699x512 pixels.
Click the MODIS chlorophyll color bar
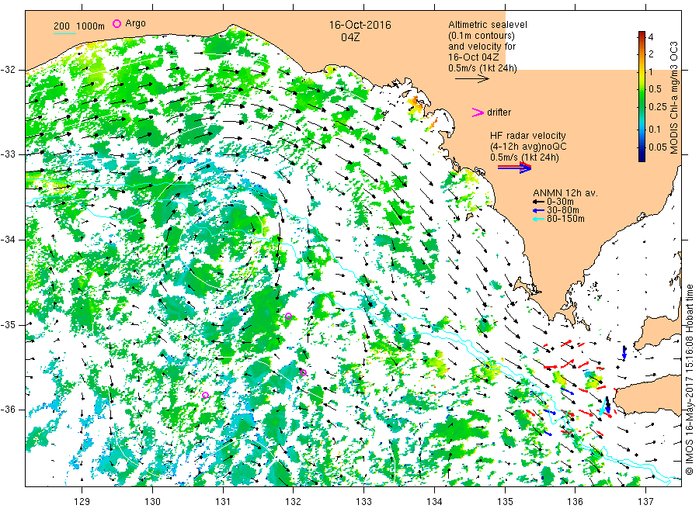[642, 96]
